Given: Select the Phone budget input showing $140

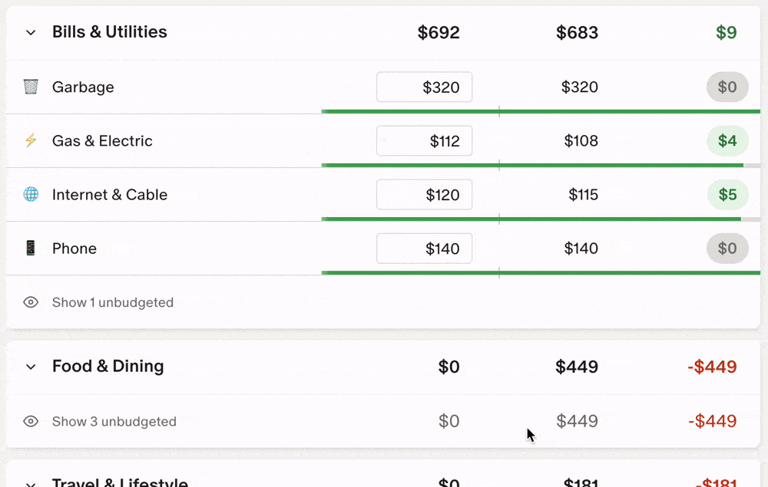Looking at the screenshot, I should point(424,248).
